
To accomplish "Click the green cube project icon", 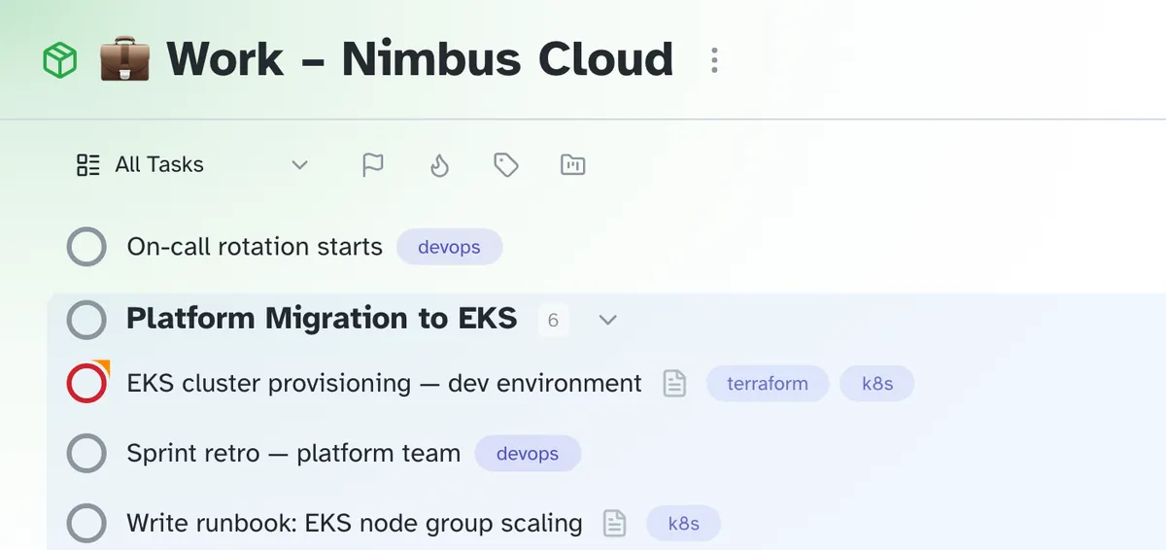I will pyautogui.click(x=59, y=61).
